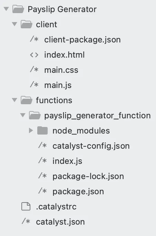Click the Payslip Generator folder icon

point(18,9)
